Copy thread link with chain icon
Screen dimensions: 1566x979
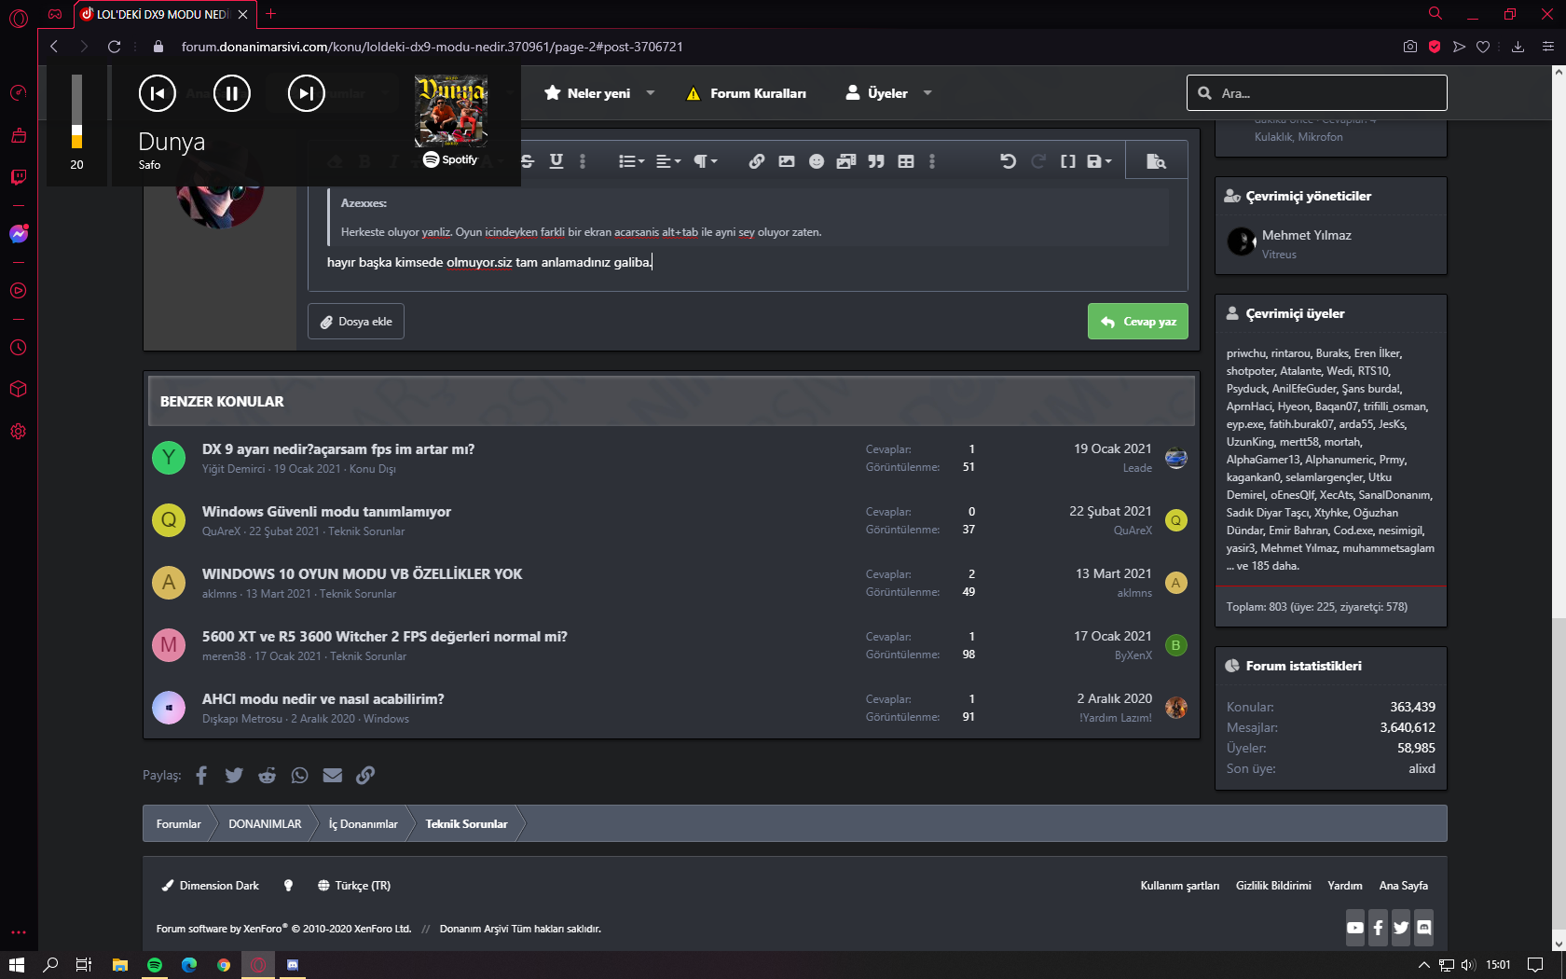pyautogui.click(x=365, y=776)
